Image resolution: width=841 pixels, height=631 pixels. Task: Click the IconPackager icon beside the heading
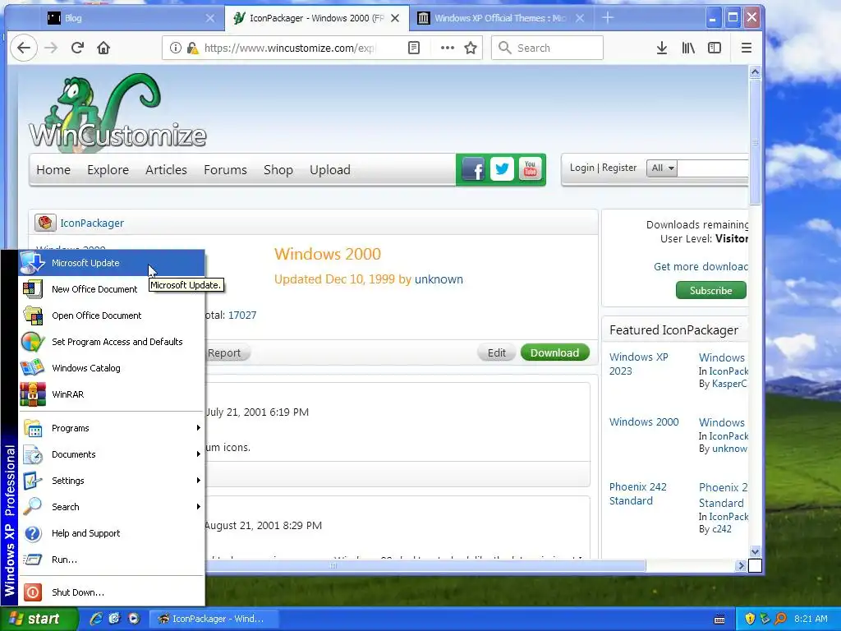(x=45, y=223)
